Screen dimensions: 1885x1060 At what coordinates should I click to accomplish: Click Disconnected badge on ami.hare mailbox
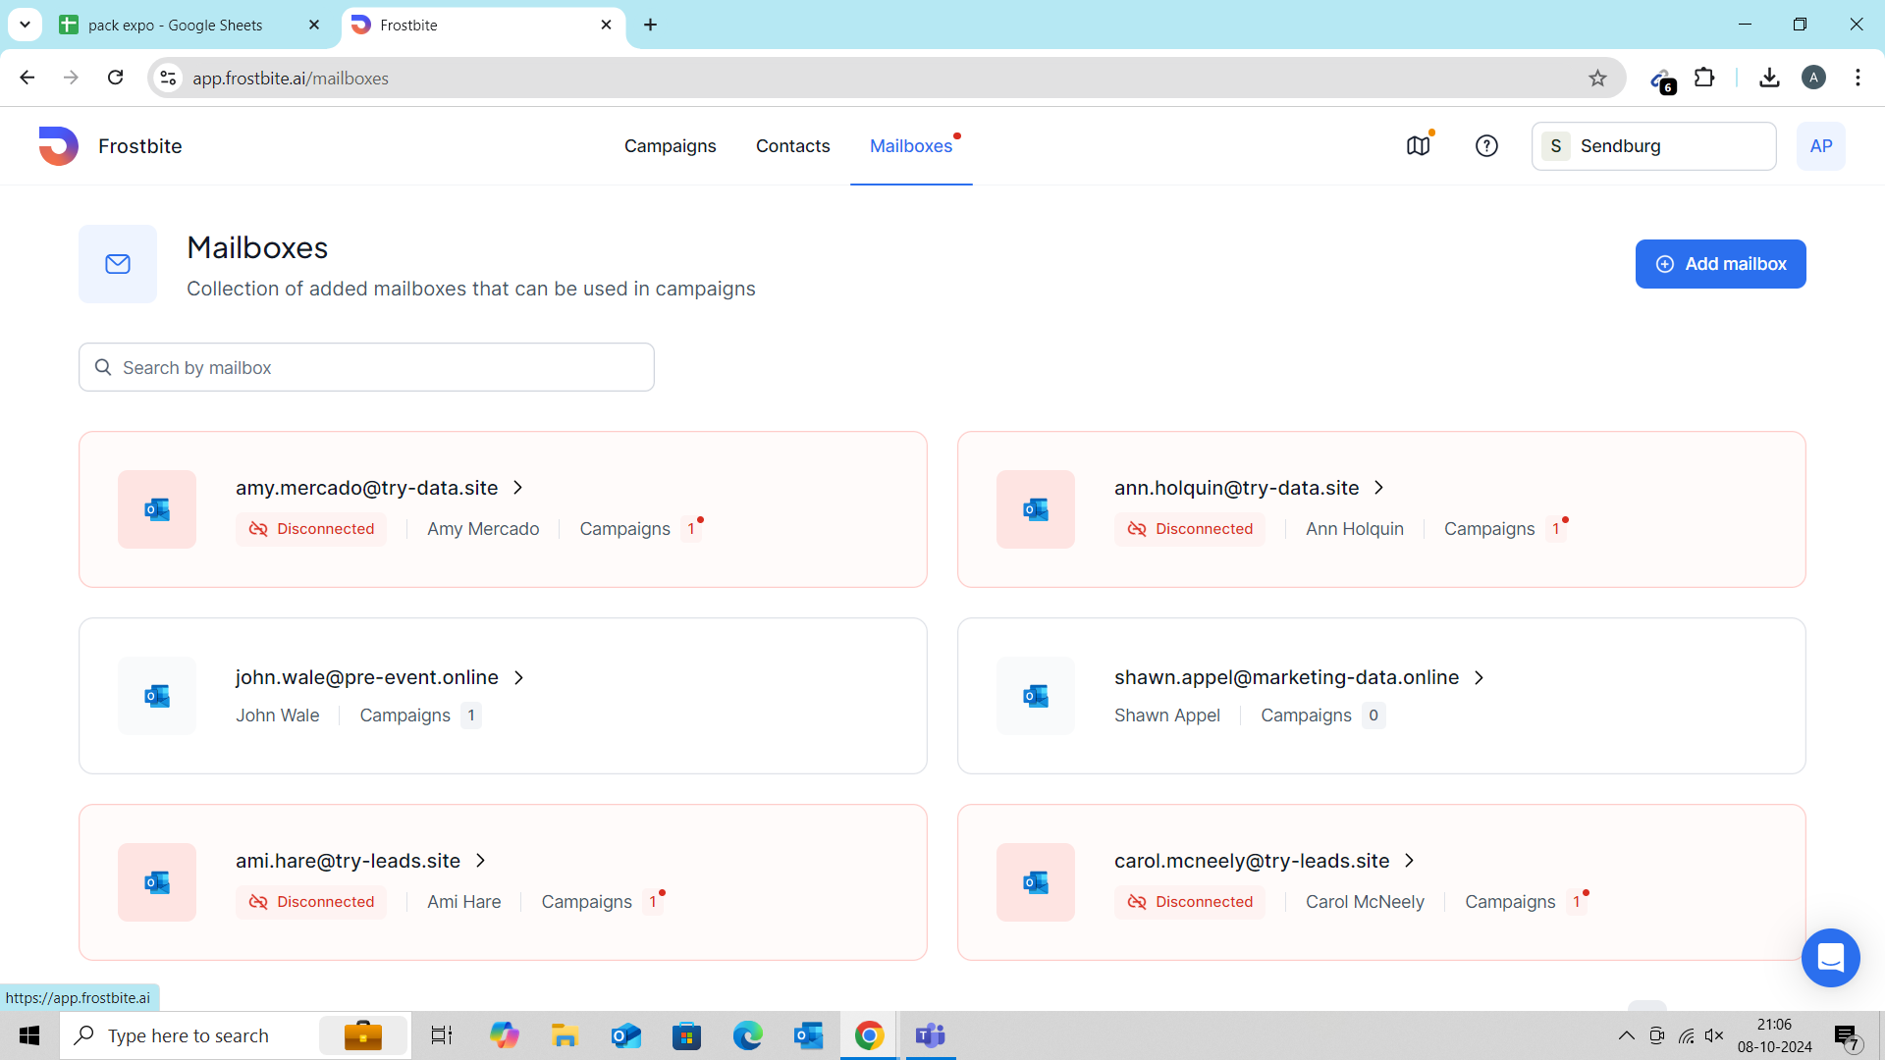(x=311, y=902)
